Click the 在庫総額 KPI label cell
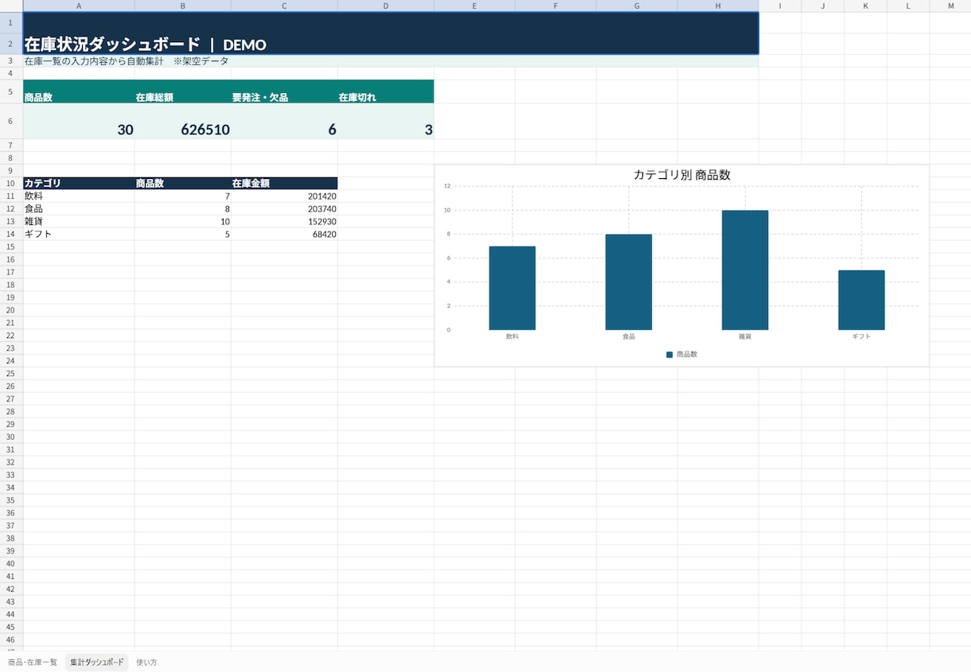This screenshot has height=672, width=971. pyautogui.click(x=183, y=91)
